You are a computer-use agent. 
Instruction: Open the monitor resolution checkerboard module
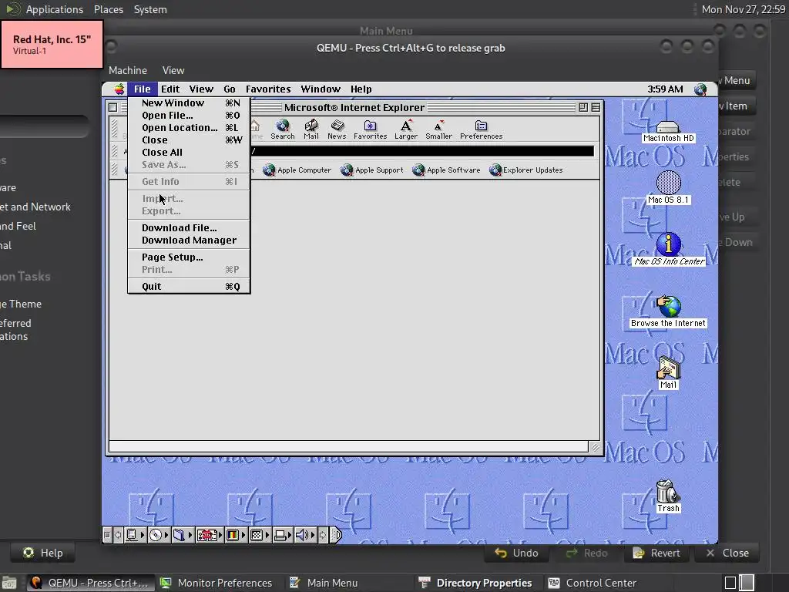click(259, 535)
